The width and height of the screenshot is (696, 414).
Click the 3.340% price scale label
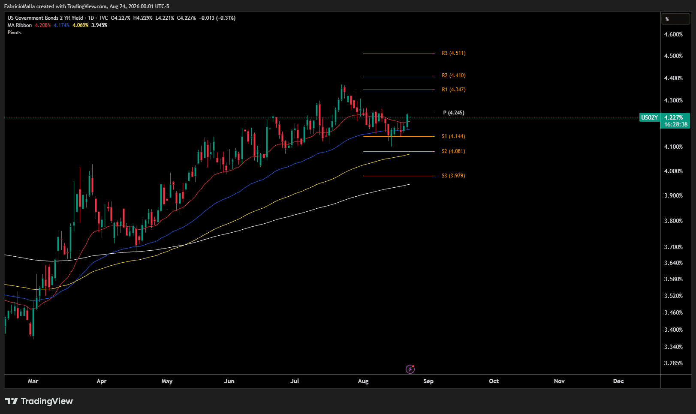[673, 347]
